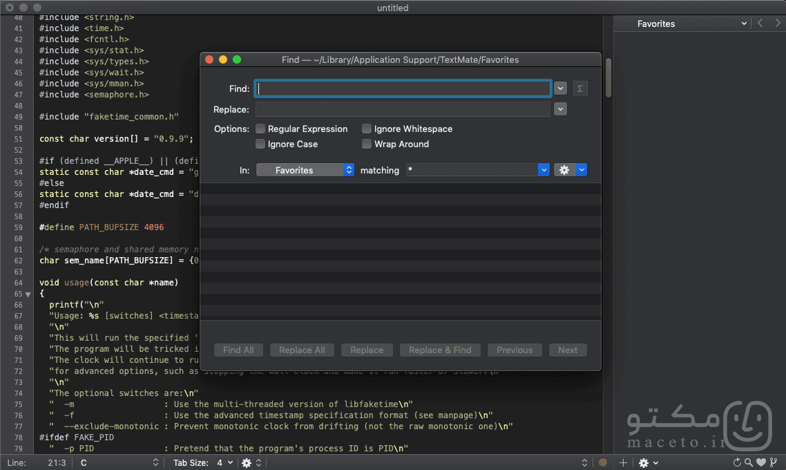Screen dimensions: 786x470
Task: Click the sigma count button beside Find field
Action: [x=580, y=88]
